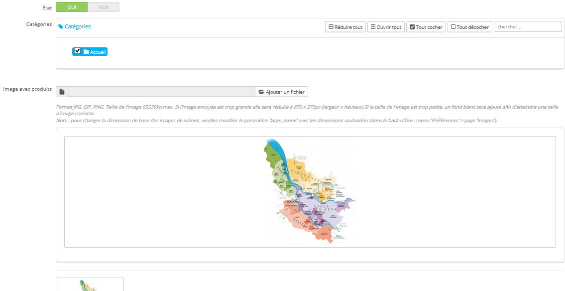Focus the chercher search field
This screenshot has width=565, height=291.
(x=528, y=27)
